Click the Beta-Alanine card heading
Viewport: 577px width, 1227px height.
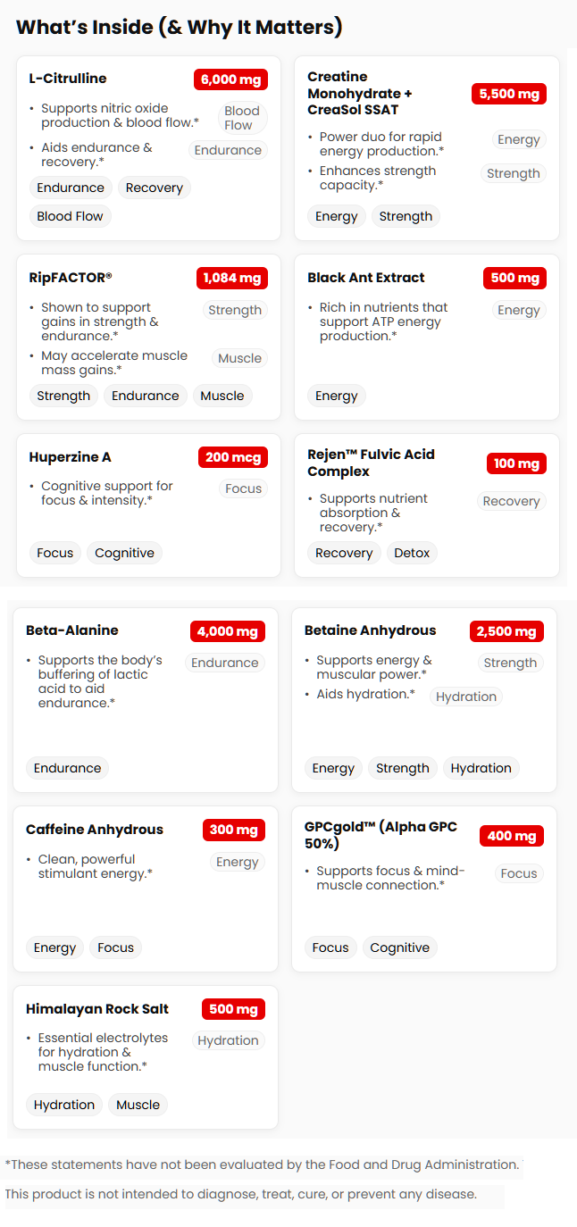(x=72, y=630)
